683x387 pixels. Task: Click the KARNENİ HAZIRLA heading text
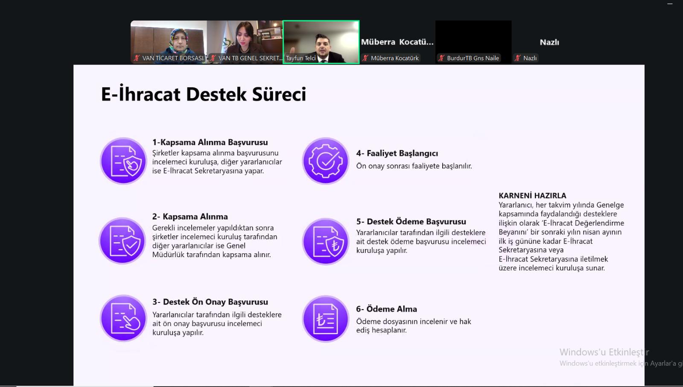pyautogui.click(x=532, y=196)
